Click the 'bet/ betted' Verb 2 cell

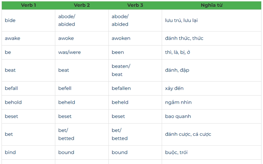pyautogui.click(x=82, y=134)
